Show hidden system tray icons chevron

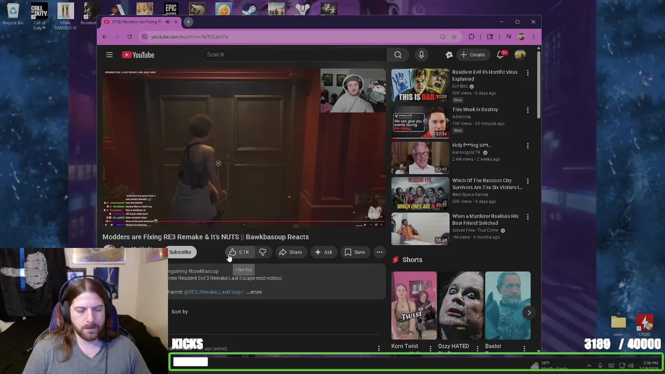[x=589, y=366]
